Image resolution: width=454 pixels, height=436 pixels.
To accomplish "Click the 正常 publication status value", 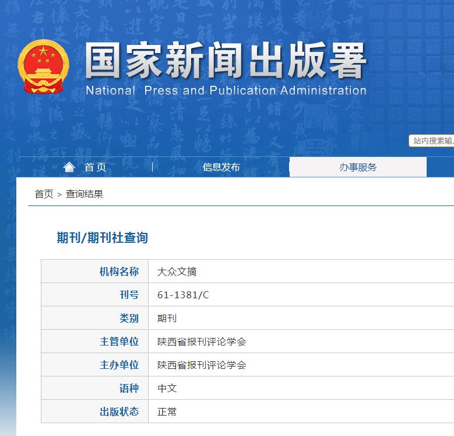I will 167,411.
